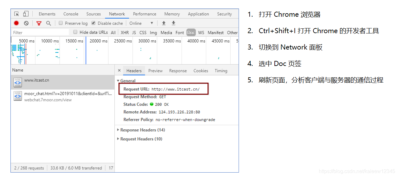Select the moor_chat.html document icon
The width and height of the screenshot is (398, 177).
(18, 96)
